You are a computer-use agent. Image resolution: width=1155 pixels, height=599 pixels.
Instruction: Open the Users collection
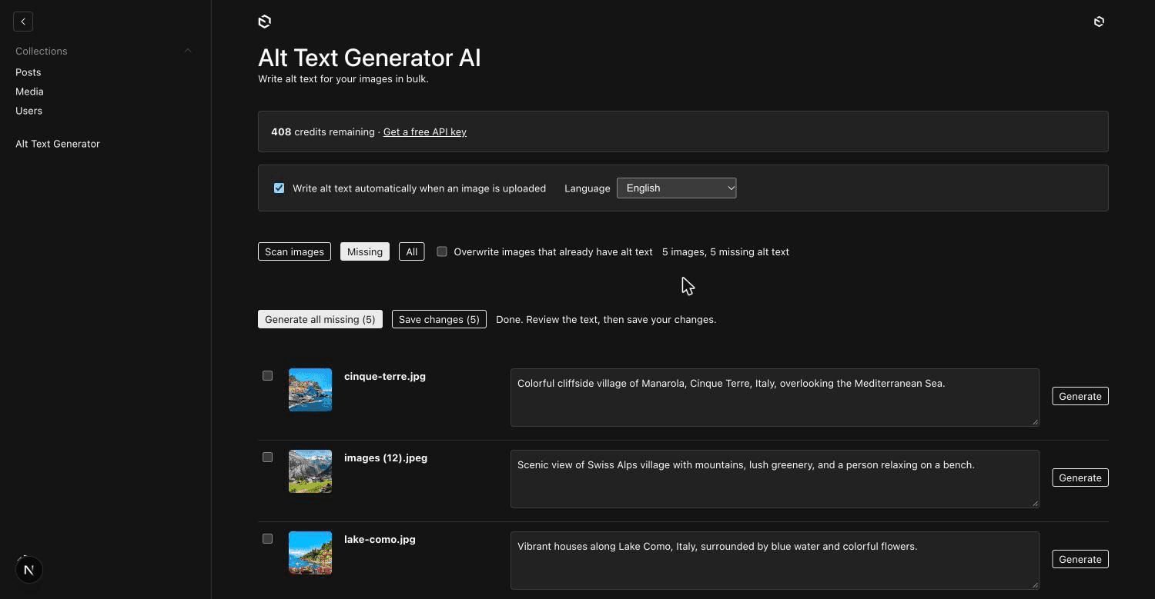coord(28,111)
